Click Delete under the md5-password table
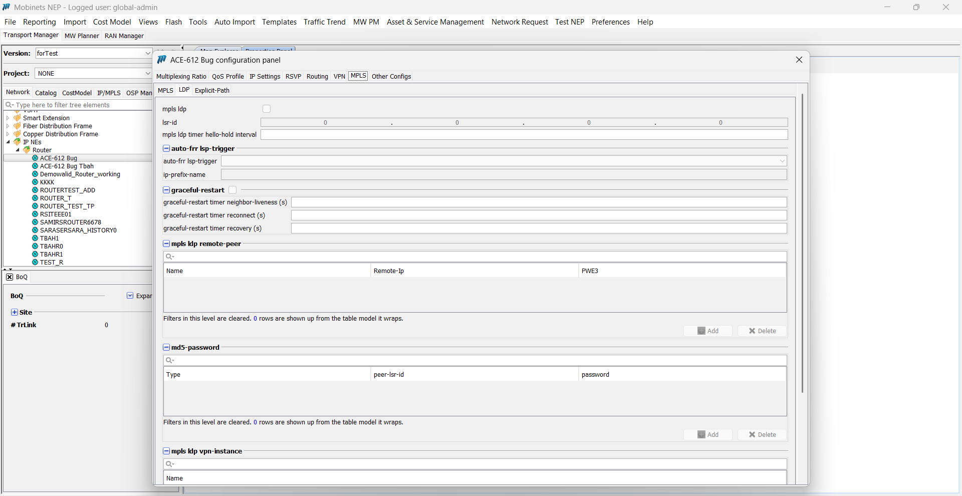The image size is (962, 496). (x=762, y=434)
